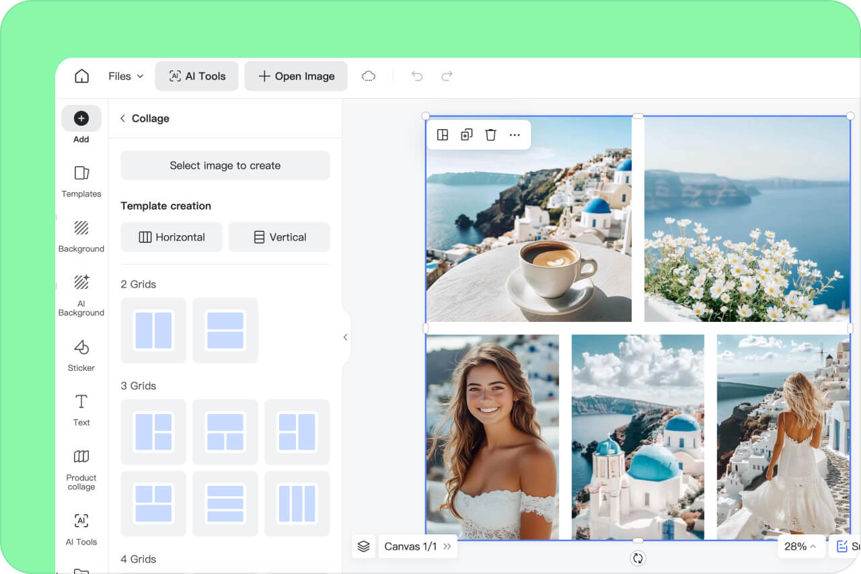Screen dimensions: 861x574
Task: Click the Open Image button
Action: [x=296, y=76]
